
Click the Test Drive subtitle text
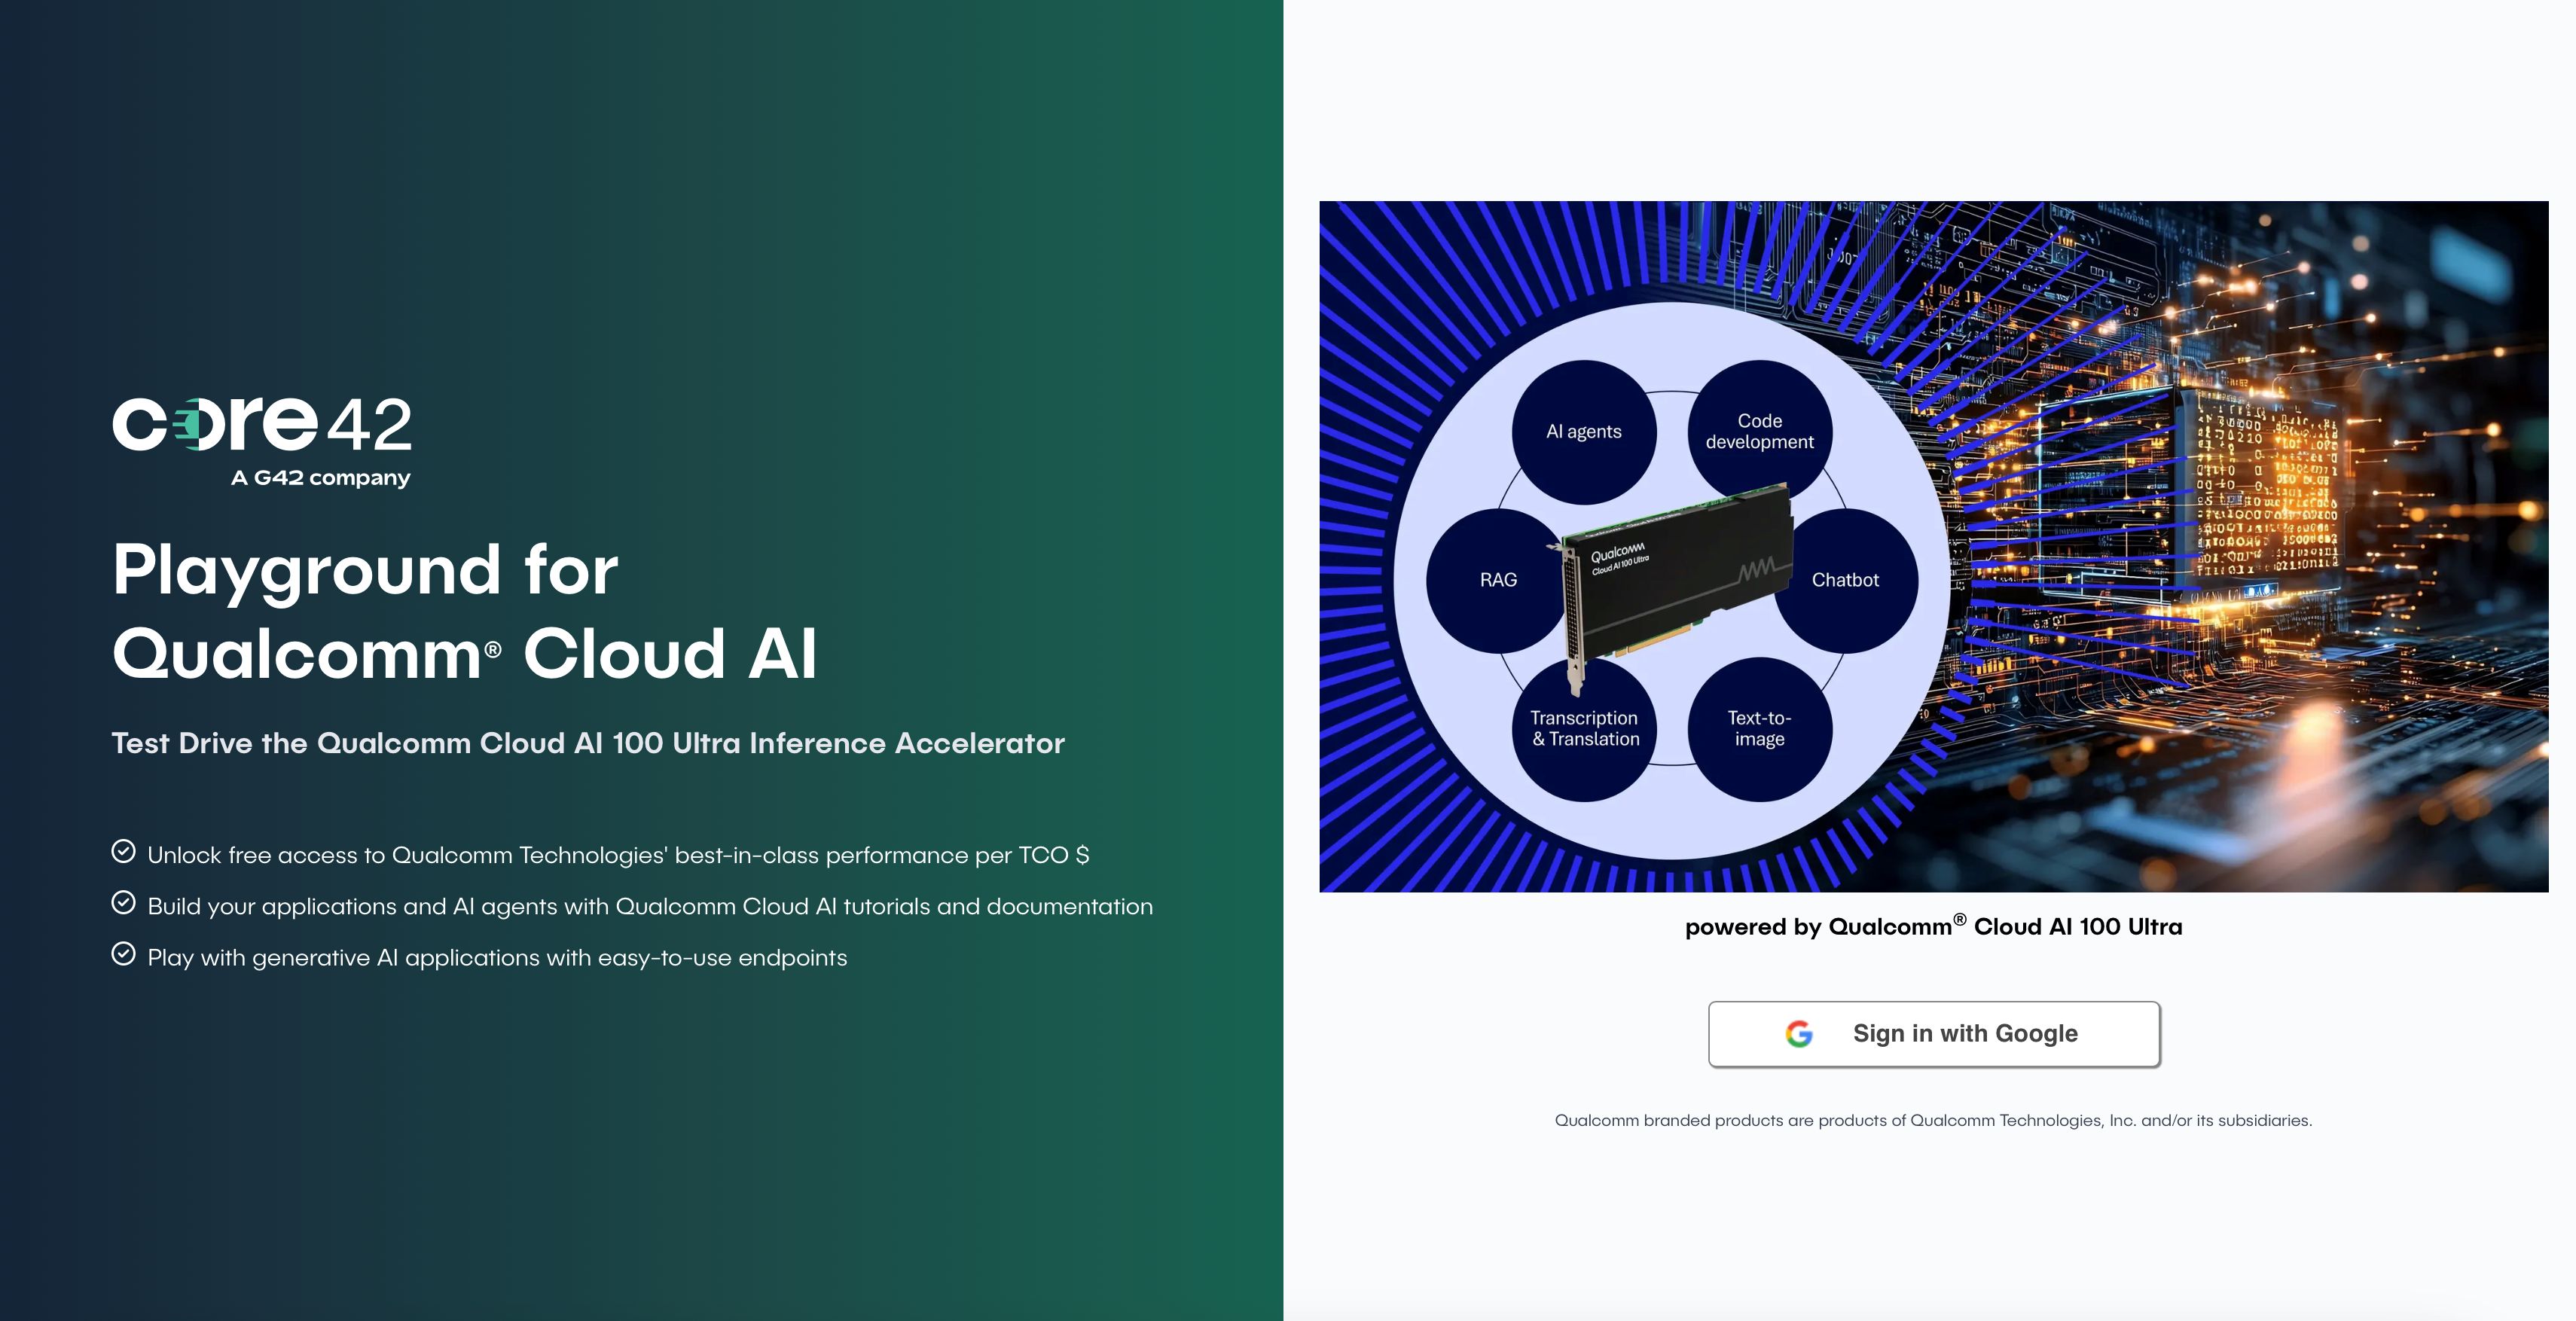(x=588, y=743)
